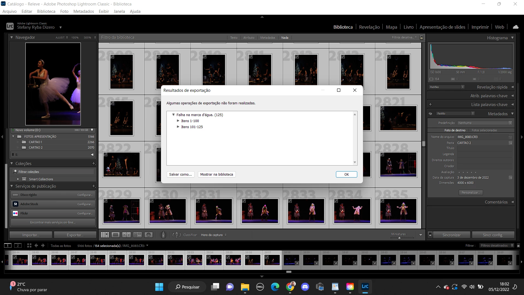Toggle the metadata eye visibility icon
Screen dimensions: 524x295
point(430,114)
